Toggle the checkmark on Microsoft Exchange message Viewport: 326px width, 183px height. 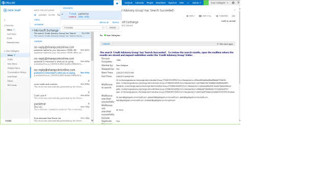point(33,30)
